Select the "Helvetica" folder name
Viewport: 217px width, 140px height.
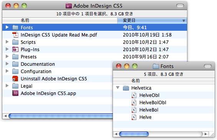[x=141, y=88]
